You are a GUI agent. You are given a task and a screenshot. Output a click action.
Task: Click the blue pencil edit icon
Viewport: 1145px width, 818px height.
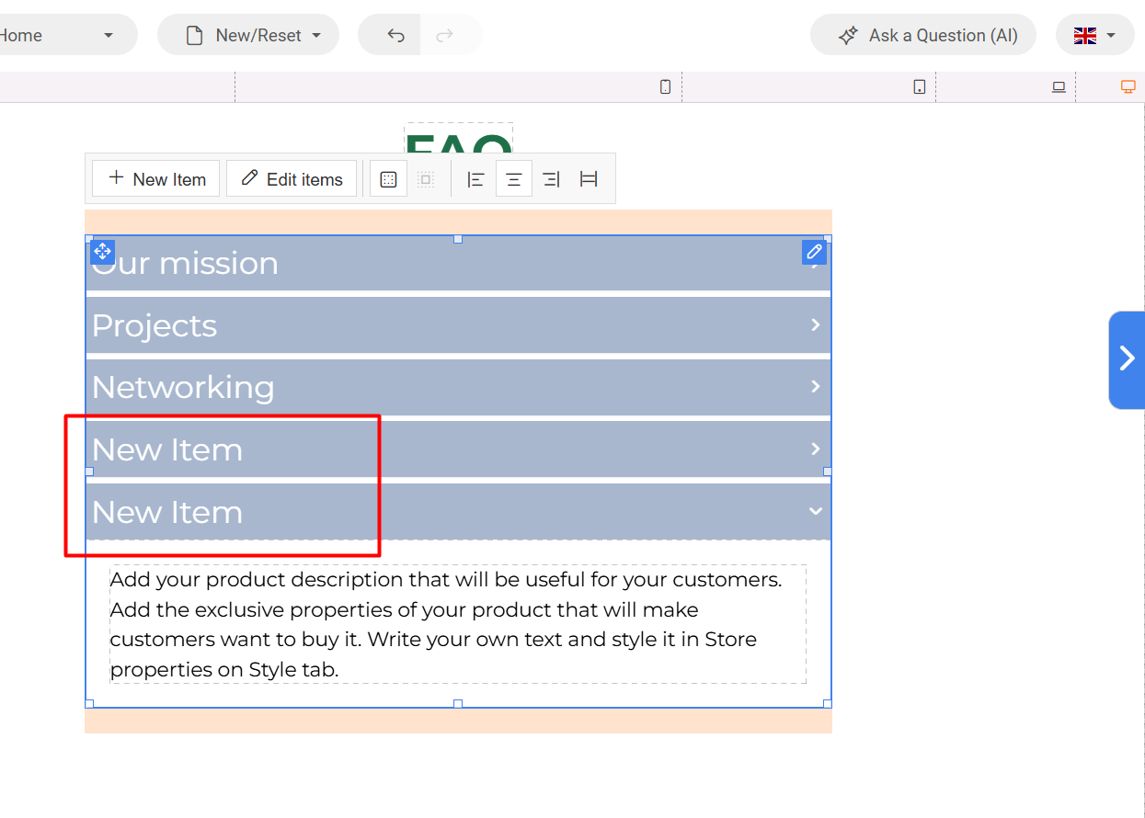(814, 252)
